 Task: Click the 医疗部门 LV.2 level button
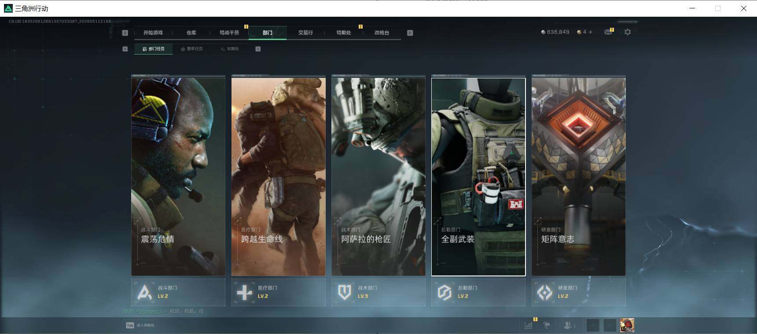click(279, 292)
